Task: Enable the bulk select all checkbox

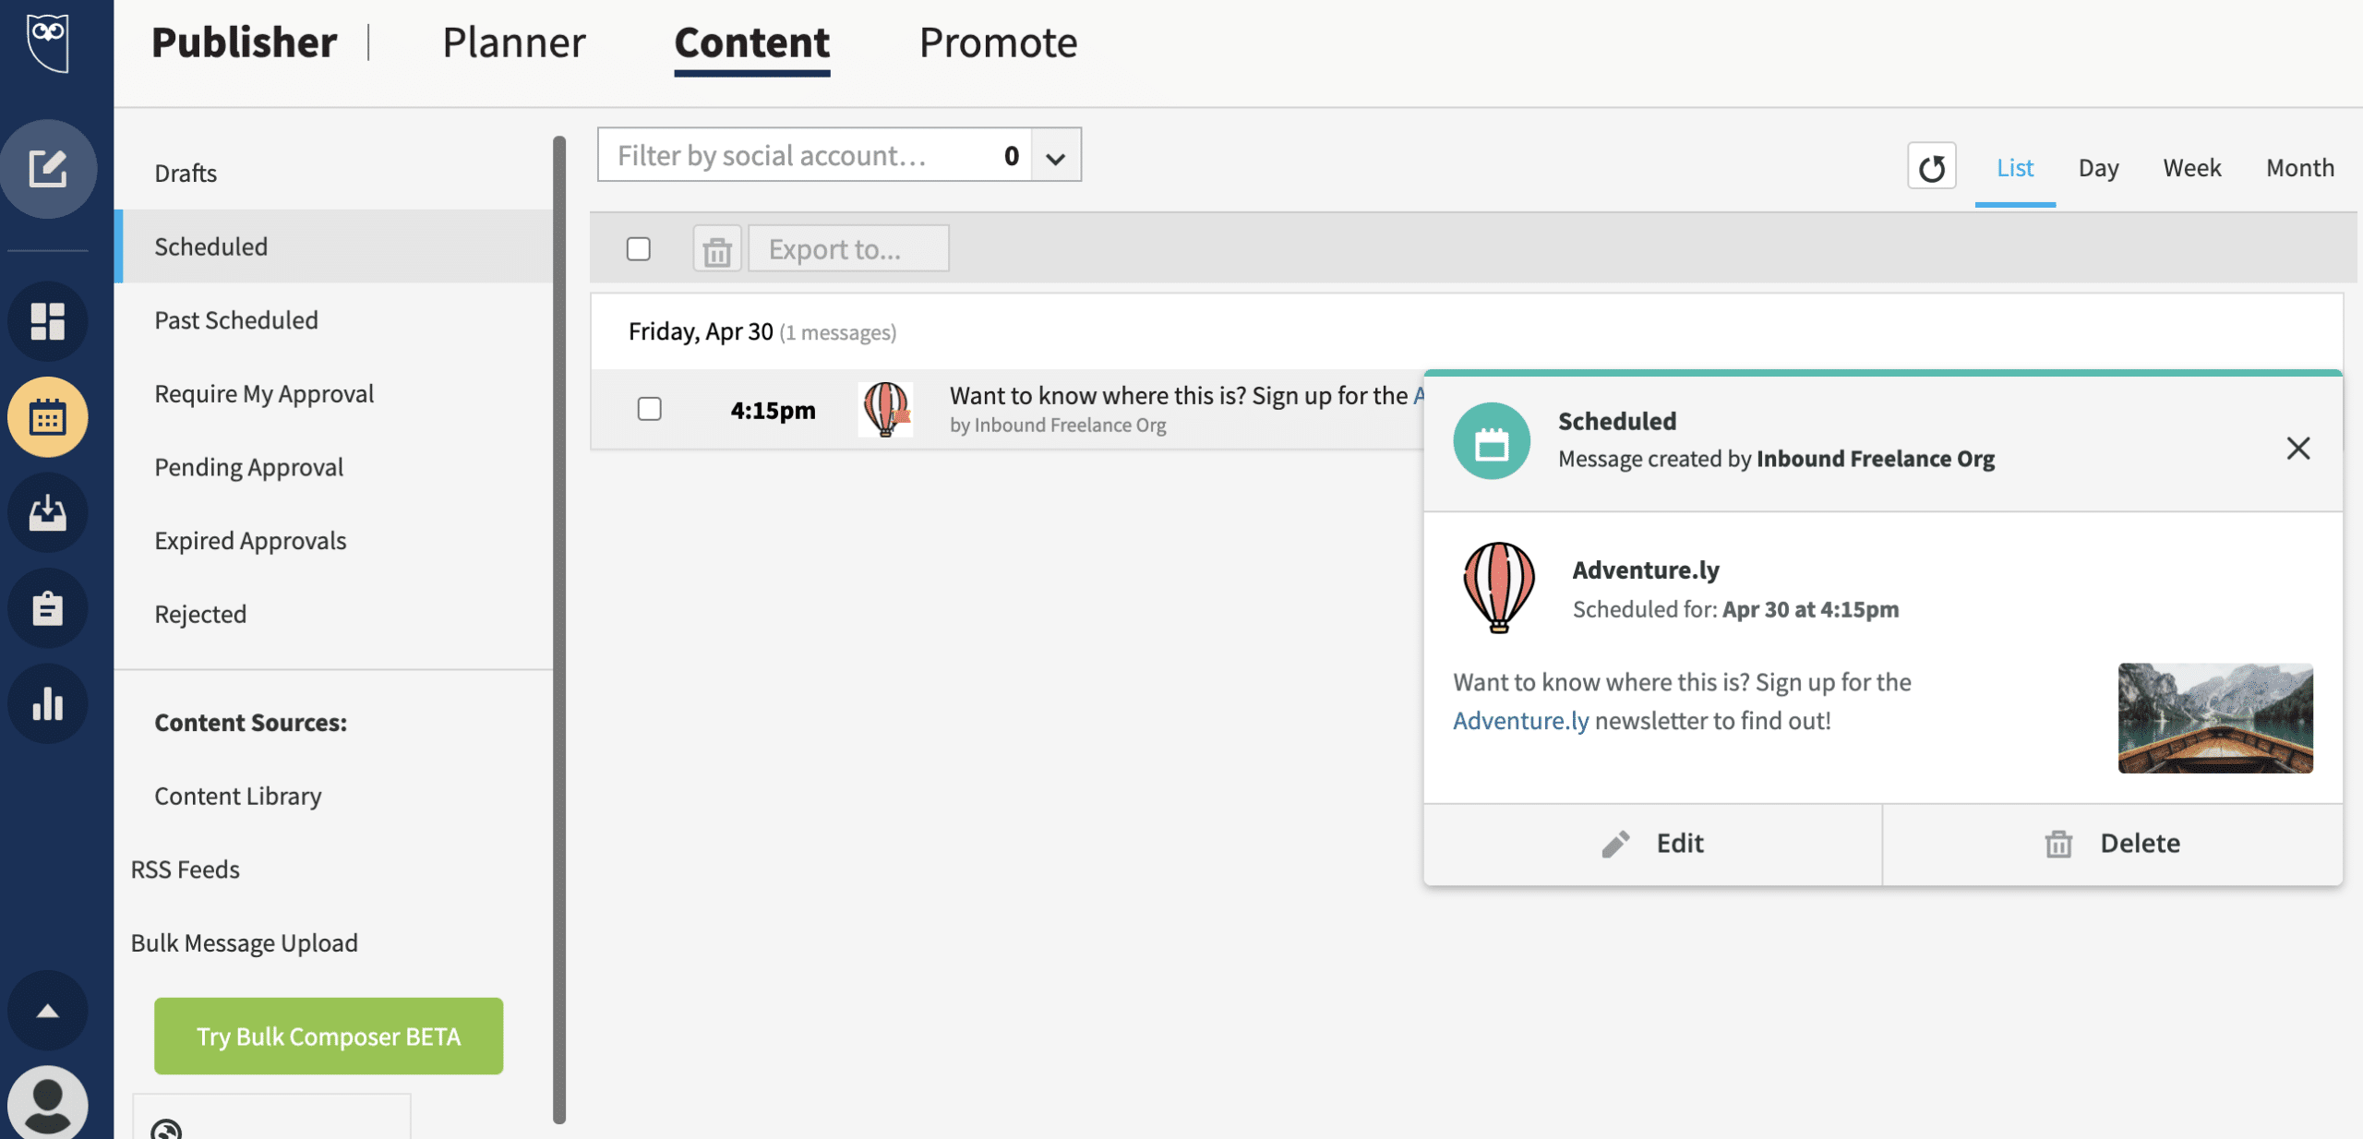Action: (x=639, y=247)
